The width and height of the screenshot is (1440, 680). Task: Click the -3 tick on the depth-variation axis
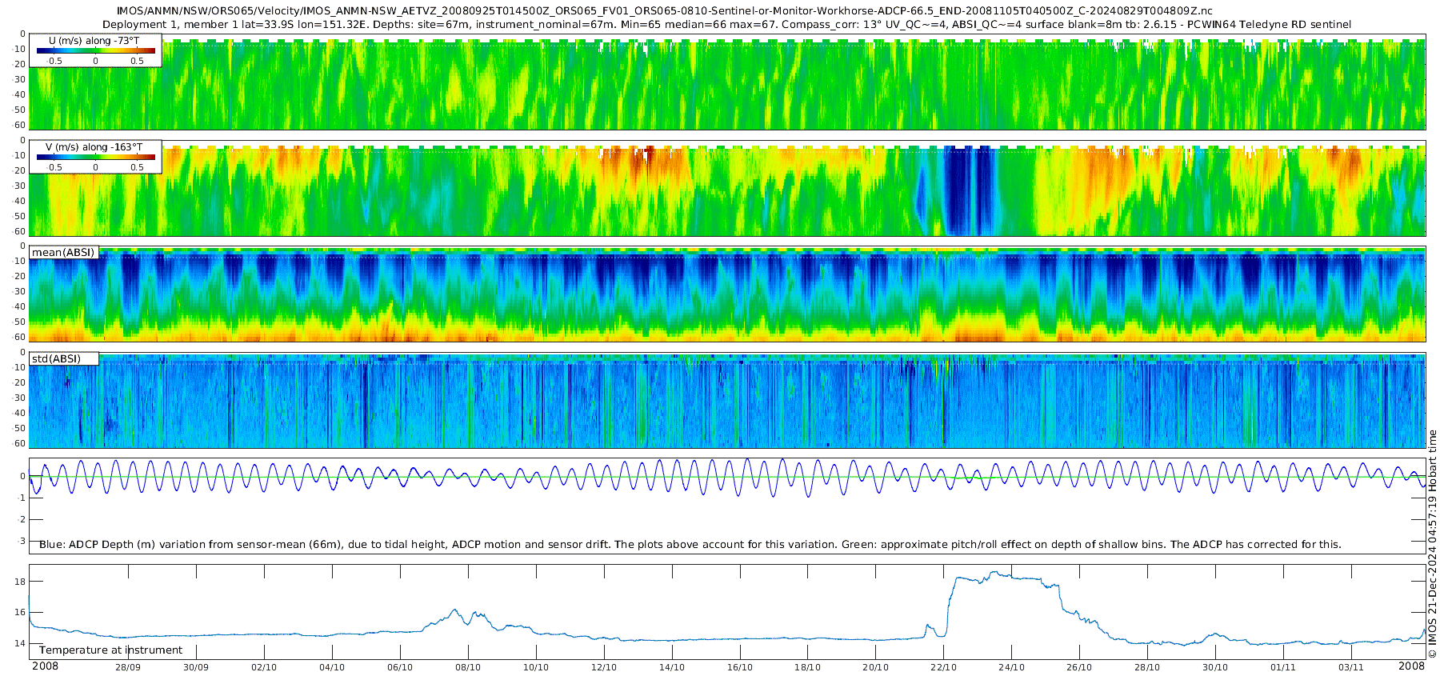pyautogui.click(x=22, y=542)
